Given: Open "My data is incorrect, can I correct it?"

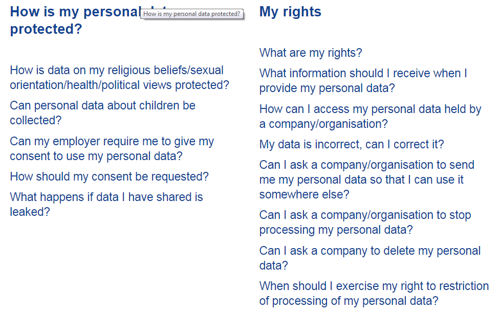Looking at the screenshot, I should tap(351, 145).
